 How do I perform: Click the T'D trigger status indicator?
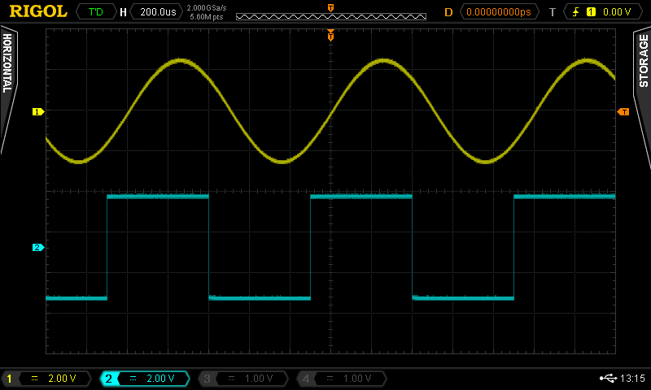pyautogui.click(x=96, y=11)
